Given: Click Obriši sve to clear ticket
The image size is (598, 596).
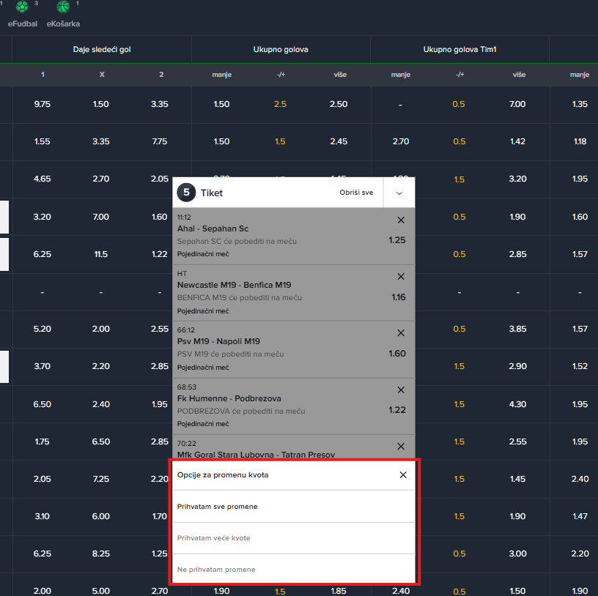Looking at the screenshot, I should click(x=356, y=193).
